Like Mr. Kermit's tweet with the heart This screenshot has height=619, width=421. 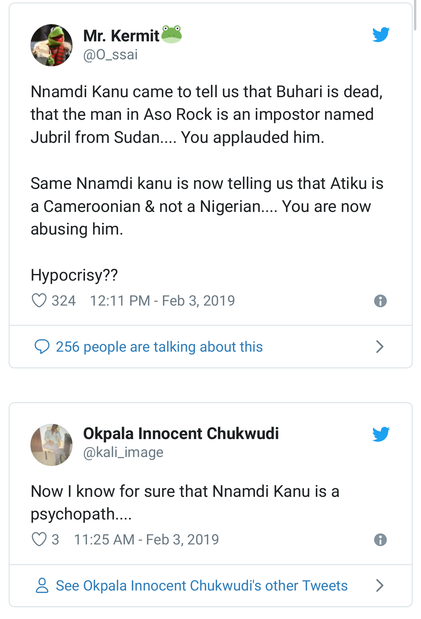click(39, 301)
